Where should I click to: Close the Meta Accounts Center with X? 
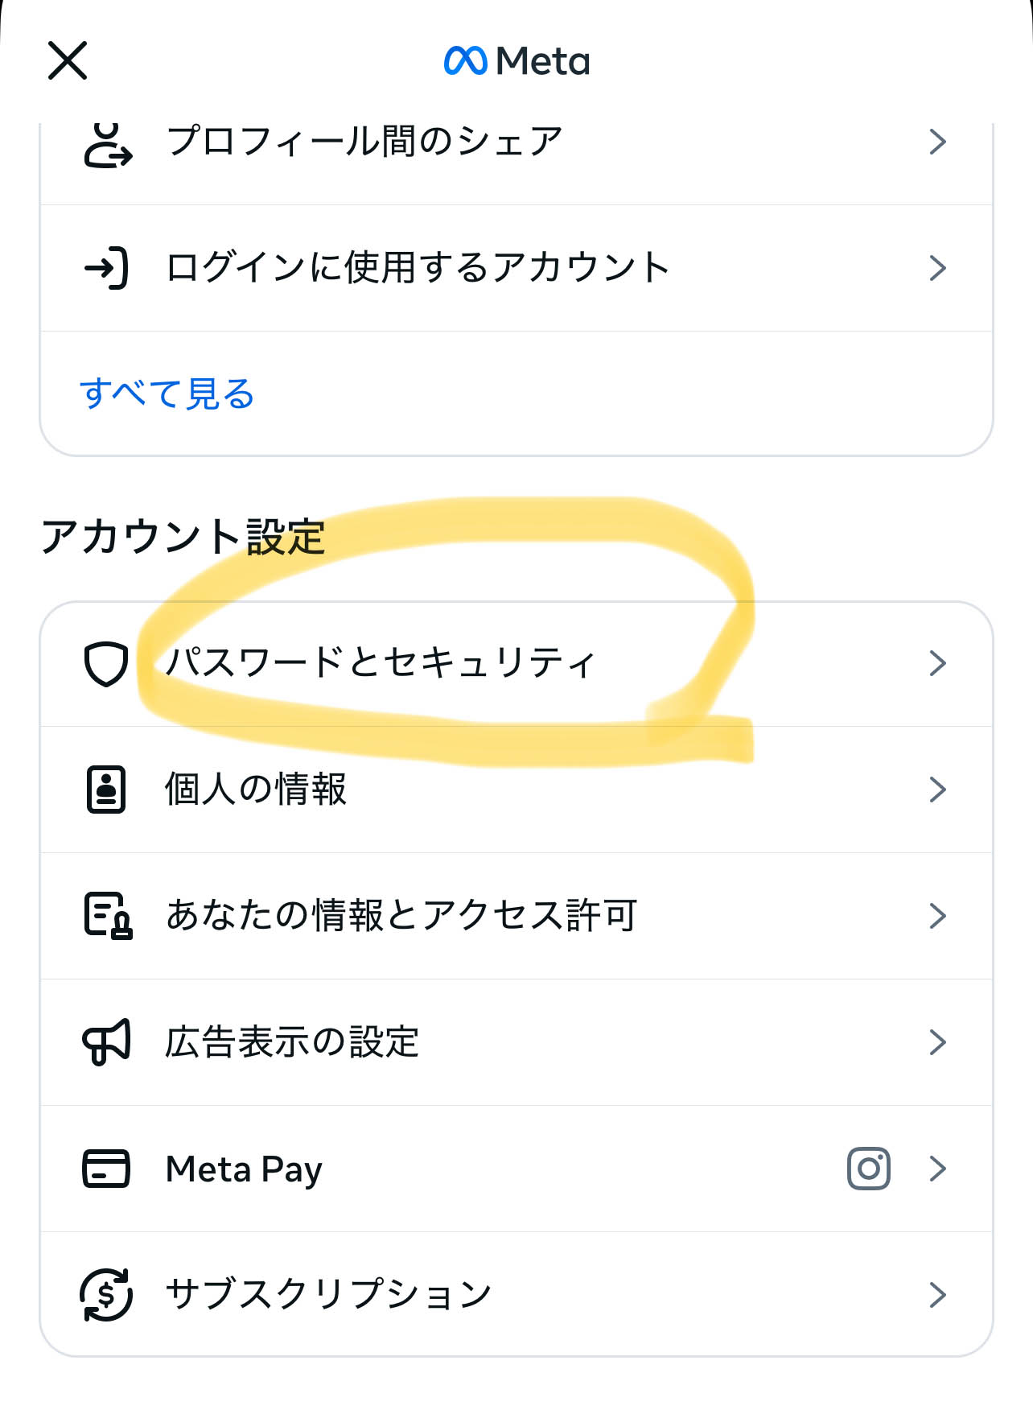[x=68, y=61]
